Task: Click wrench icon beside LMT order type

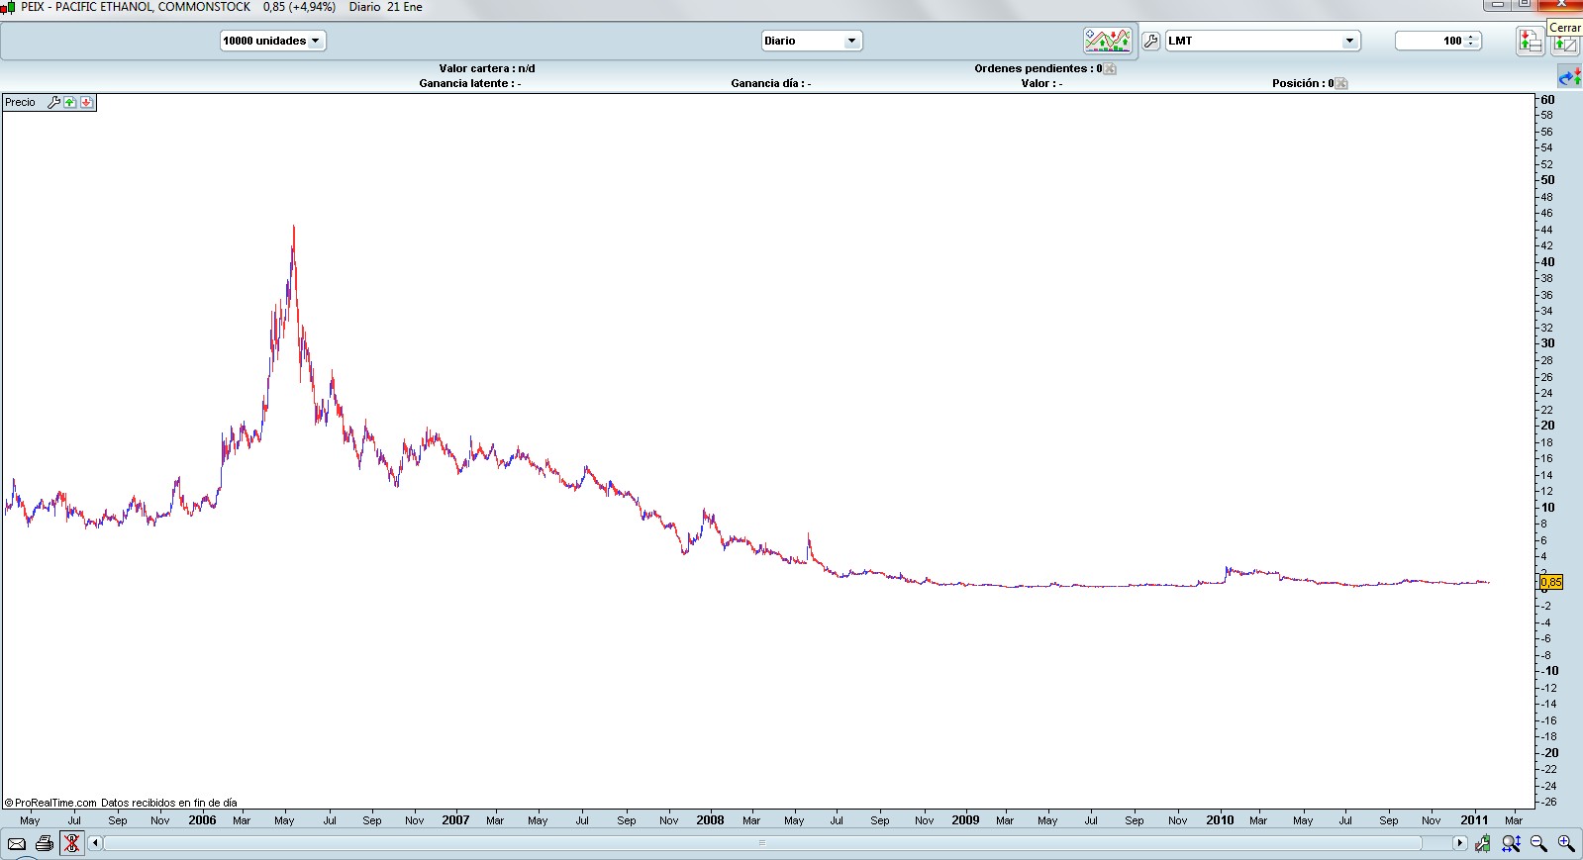Action: point(1150,41)
